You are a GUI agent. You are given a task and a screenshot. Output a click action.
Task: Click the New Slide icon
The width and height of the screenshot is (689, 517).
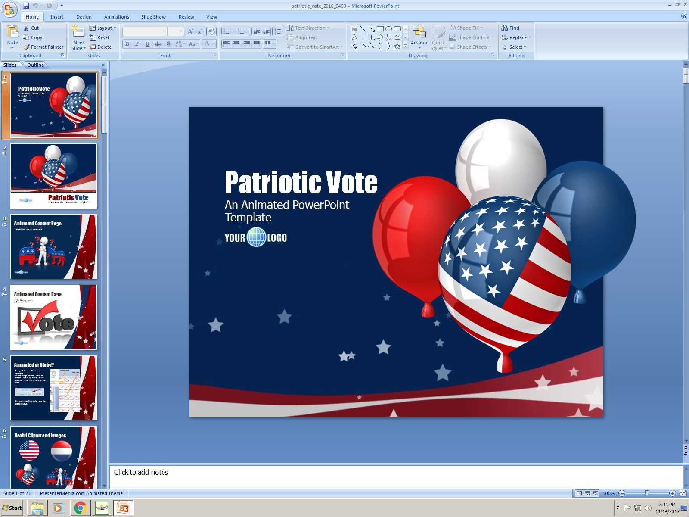78,32
